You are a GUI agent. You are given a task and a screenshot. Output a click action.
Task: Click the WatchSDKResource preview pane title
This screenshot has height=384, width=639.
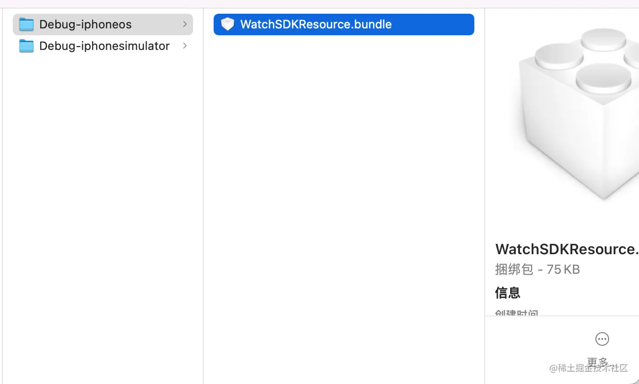[567, 249]
